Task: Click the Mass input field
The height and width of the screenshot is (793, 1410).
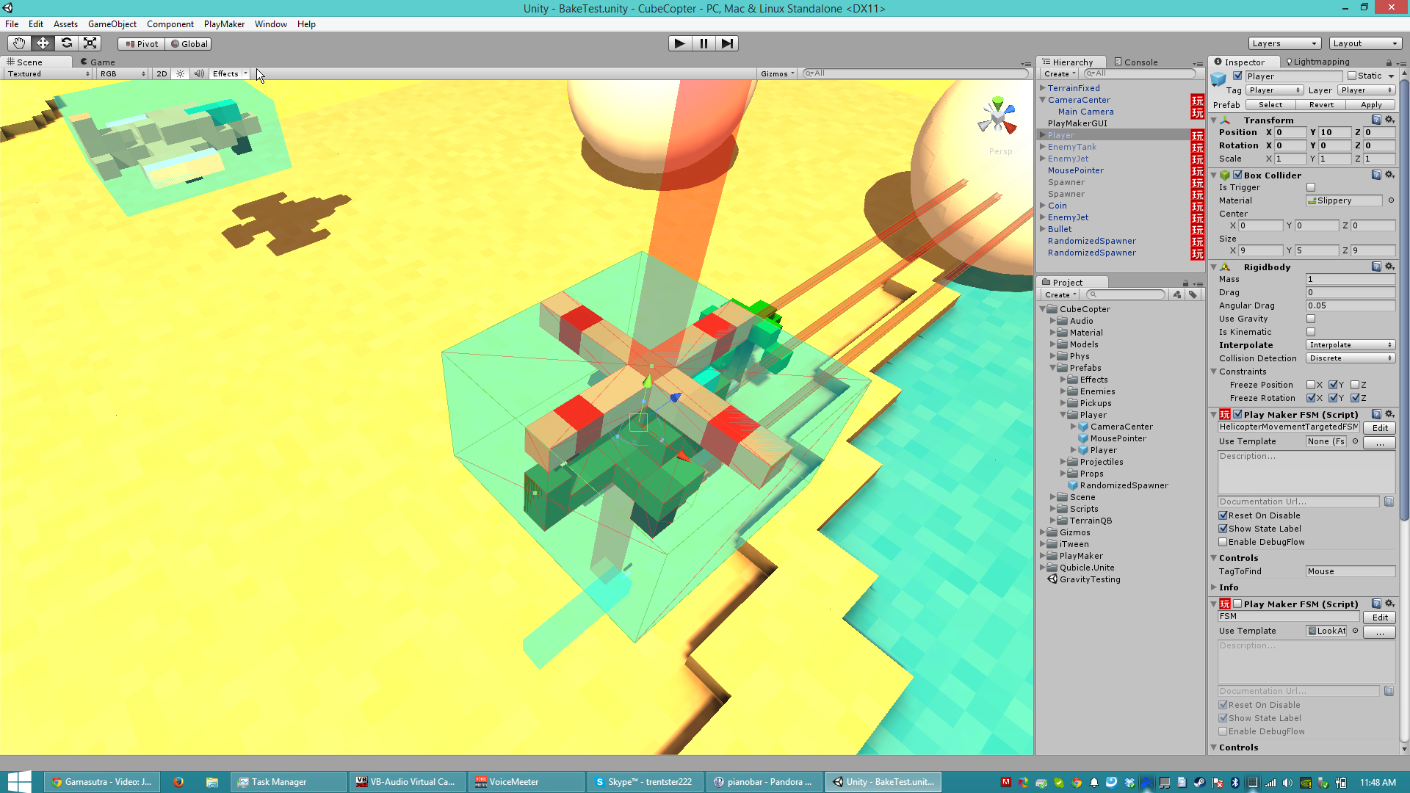Action: [1350, 279]
